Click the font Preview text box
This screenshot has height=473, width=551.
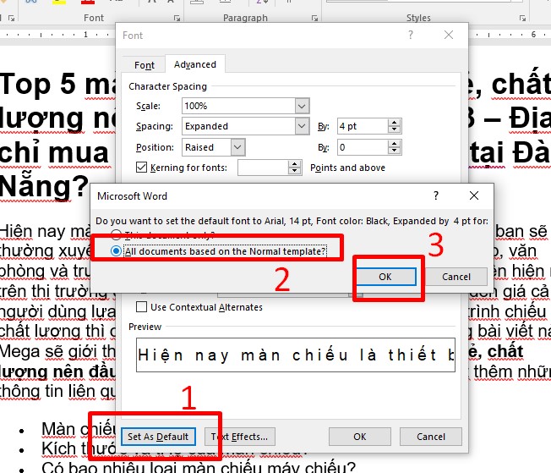pos(296,355)
